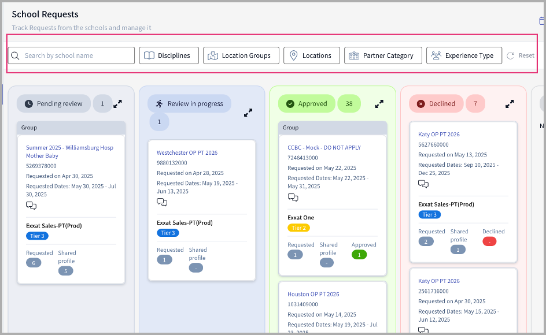Open the Disciplines filter dropdown

coord(169,55)
